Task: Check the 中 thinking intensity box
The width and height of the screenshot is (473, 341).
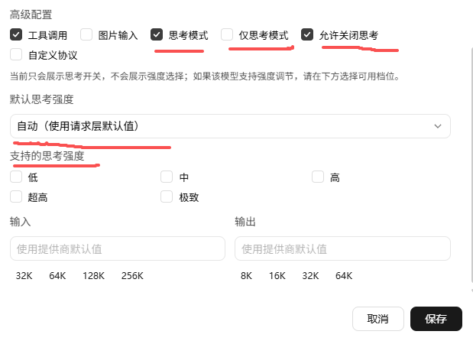Action: pyautogui.click(x=167, y=177)
